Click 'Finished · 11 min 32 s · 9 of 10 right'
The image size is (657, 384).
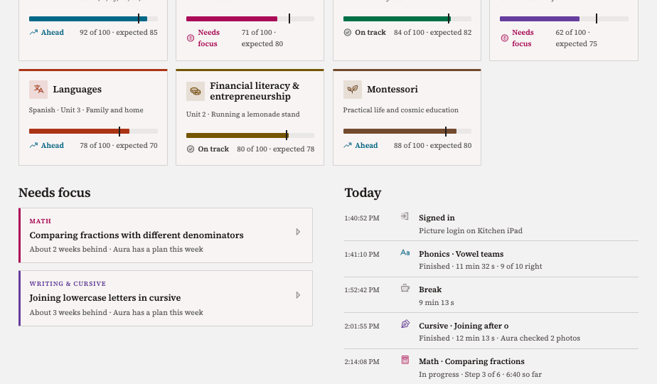click(x=480, y=266)
